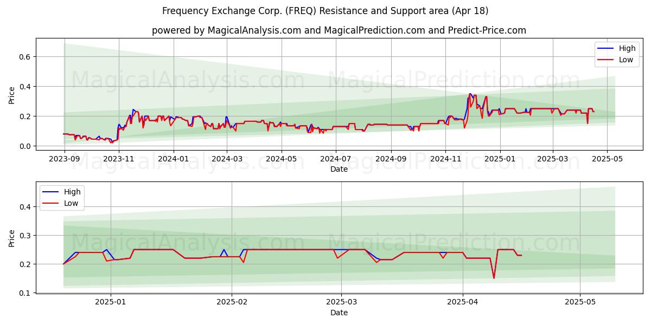Click the price spike peak near 2024-12 in top chart

click(470, 94)
